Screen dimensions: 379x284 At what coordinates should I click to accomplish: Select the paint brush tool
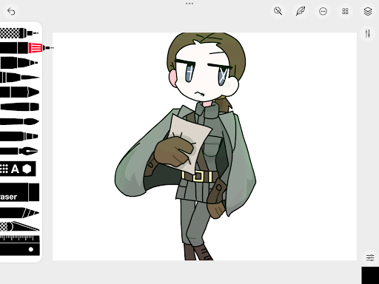[19, 121]
